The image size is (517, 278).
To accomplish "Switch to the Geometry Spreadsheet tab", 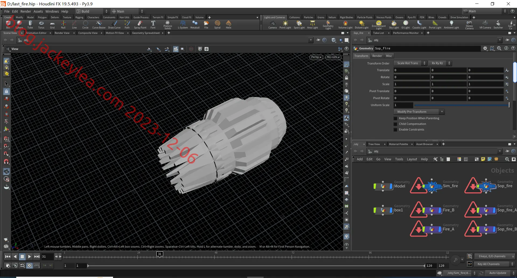I will pos(146,33).
